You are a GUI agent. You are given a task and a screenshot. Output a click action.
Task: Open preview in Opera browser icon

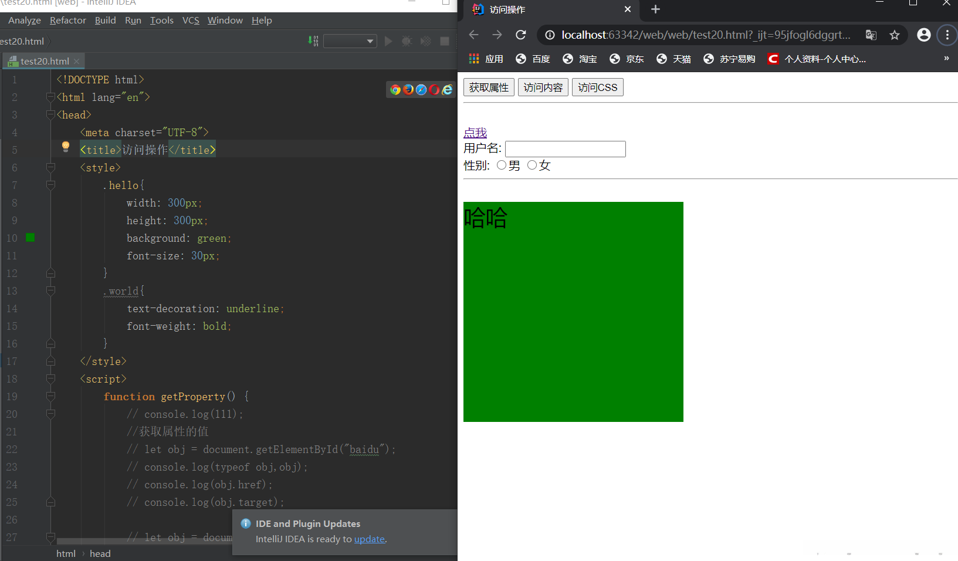(434, 89)
